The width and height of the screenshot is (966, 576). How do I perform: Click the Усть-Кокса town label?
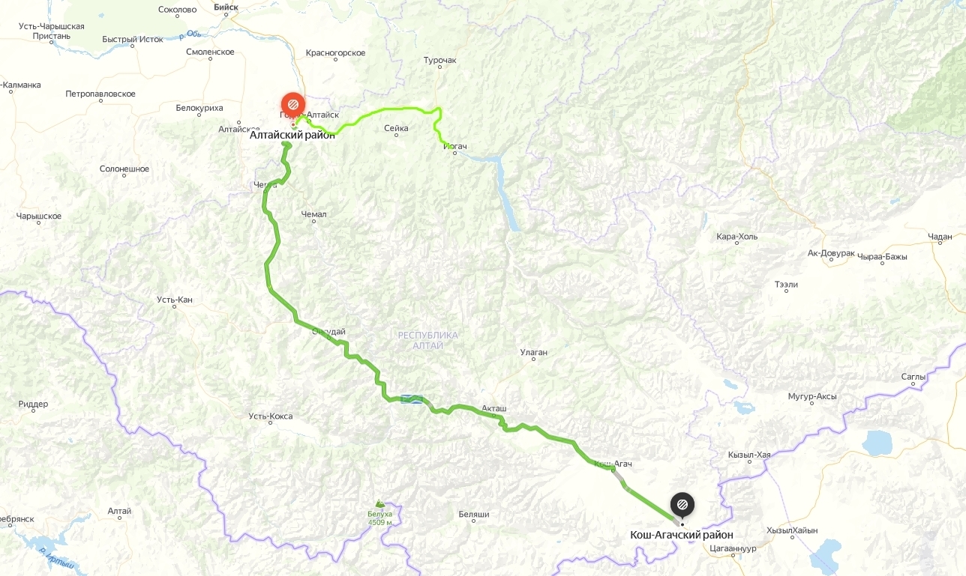271,416
